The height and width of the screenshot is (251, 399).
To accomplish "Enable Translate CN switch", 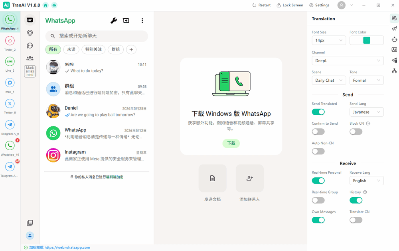I will pyautogui.click(x=356, y=220).
